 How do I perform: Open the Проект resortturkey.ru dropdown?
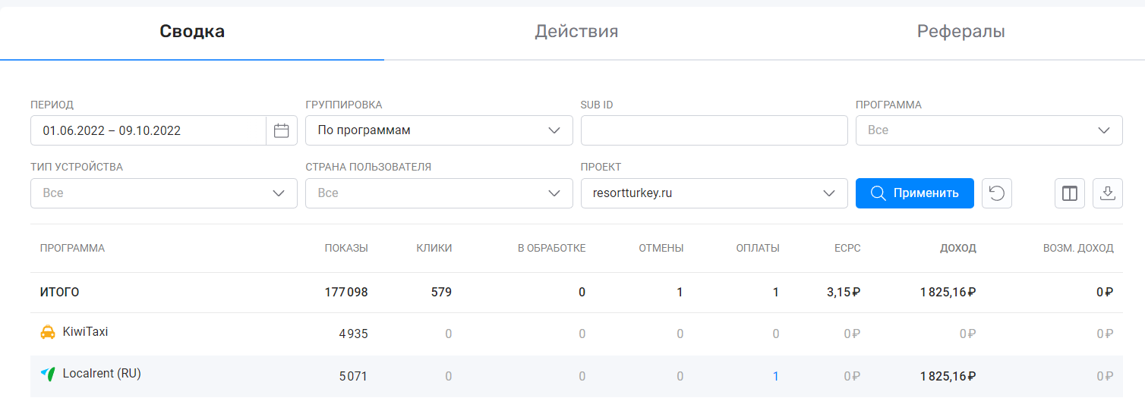[x=714, y=193]
